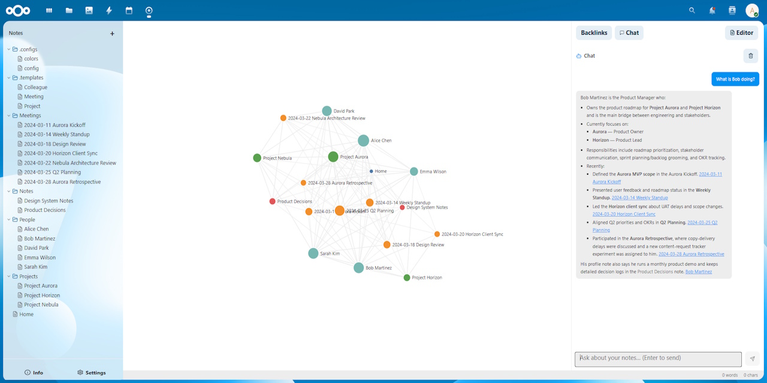Open the notifications bell
The image size is (767, 383).
click(712, 10)
